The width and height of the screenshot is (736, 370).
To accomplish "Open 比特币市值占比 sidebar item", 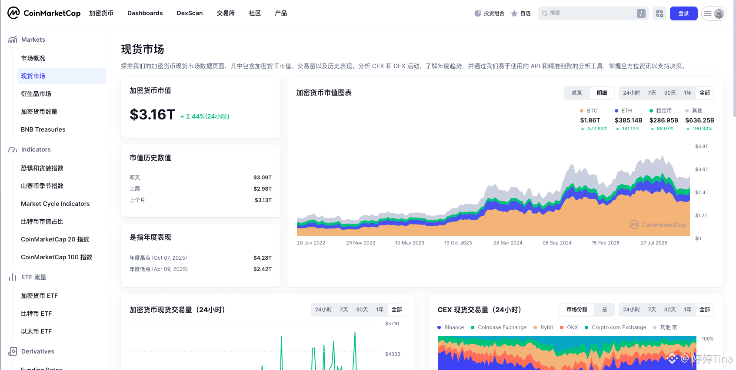I will (62, 221).
